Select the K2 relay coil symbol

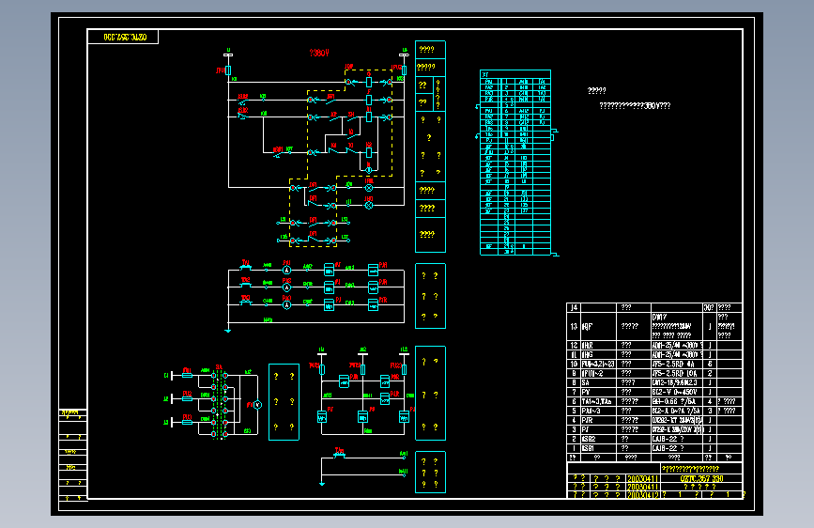pos(369,152)
